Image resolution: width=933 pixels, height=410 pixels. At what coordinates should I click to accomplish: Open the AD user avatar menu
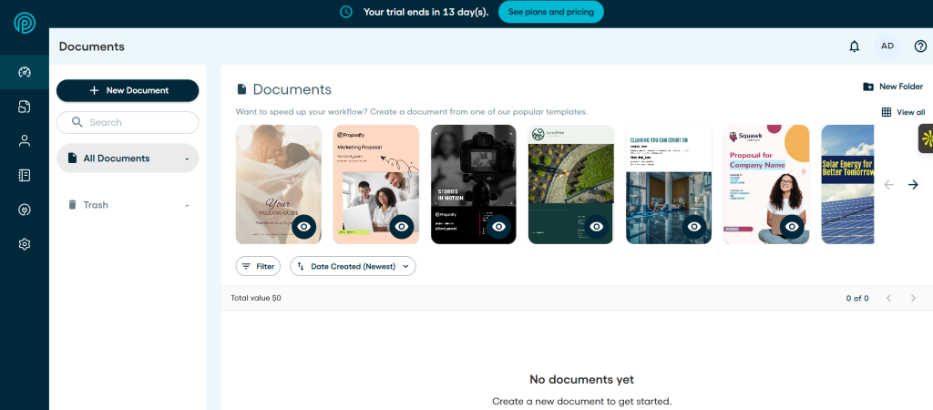(x=887, y=46)
